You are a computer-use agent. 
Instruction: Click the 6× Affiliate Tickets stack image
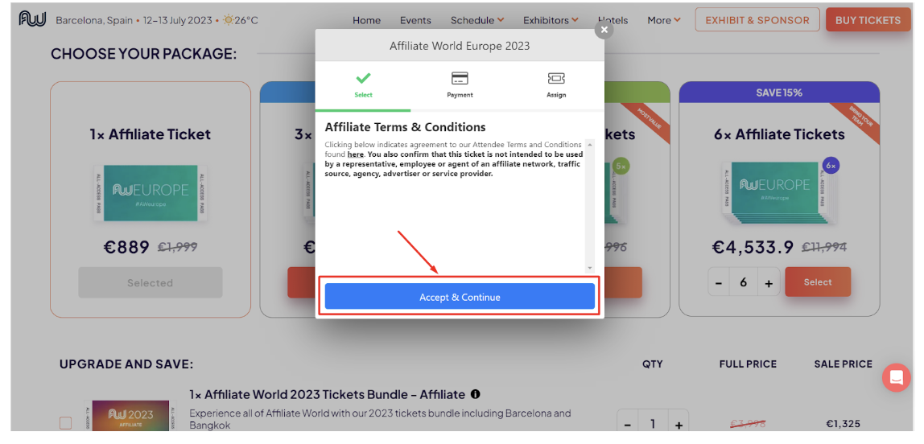tap(780, 193)
